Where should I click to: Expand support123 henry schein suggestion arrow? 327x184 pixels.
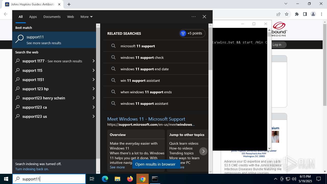pyautogui.click(x=94, y=98)
